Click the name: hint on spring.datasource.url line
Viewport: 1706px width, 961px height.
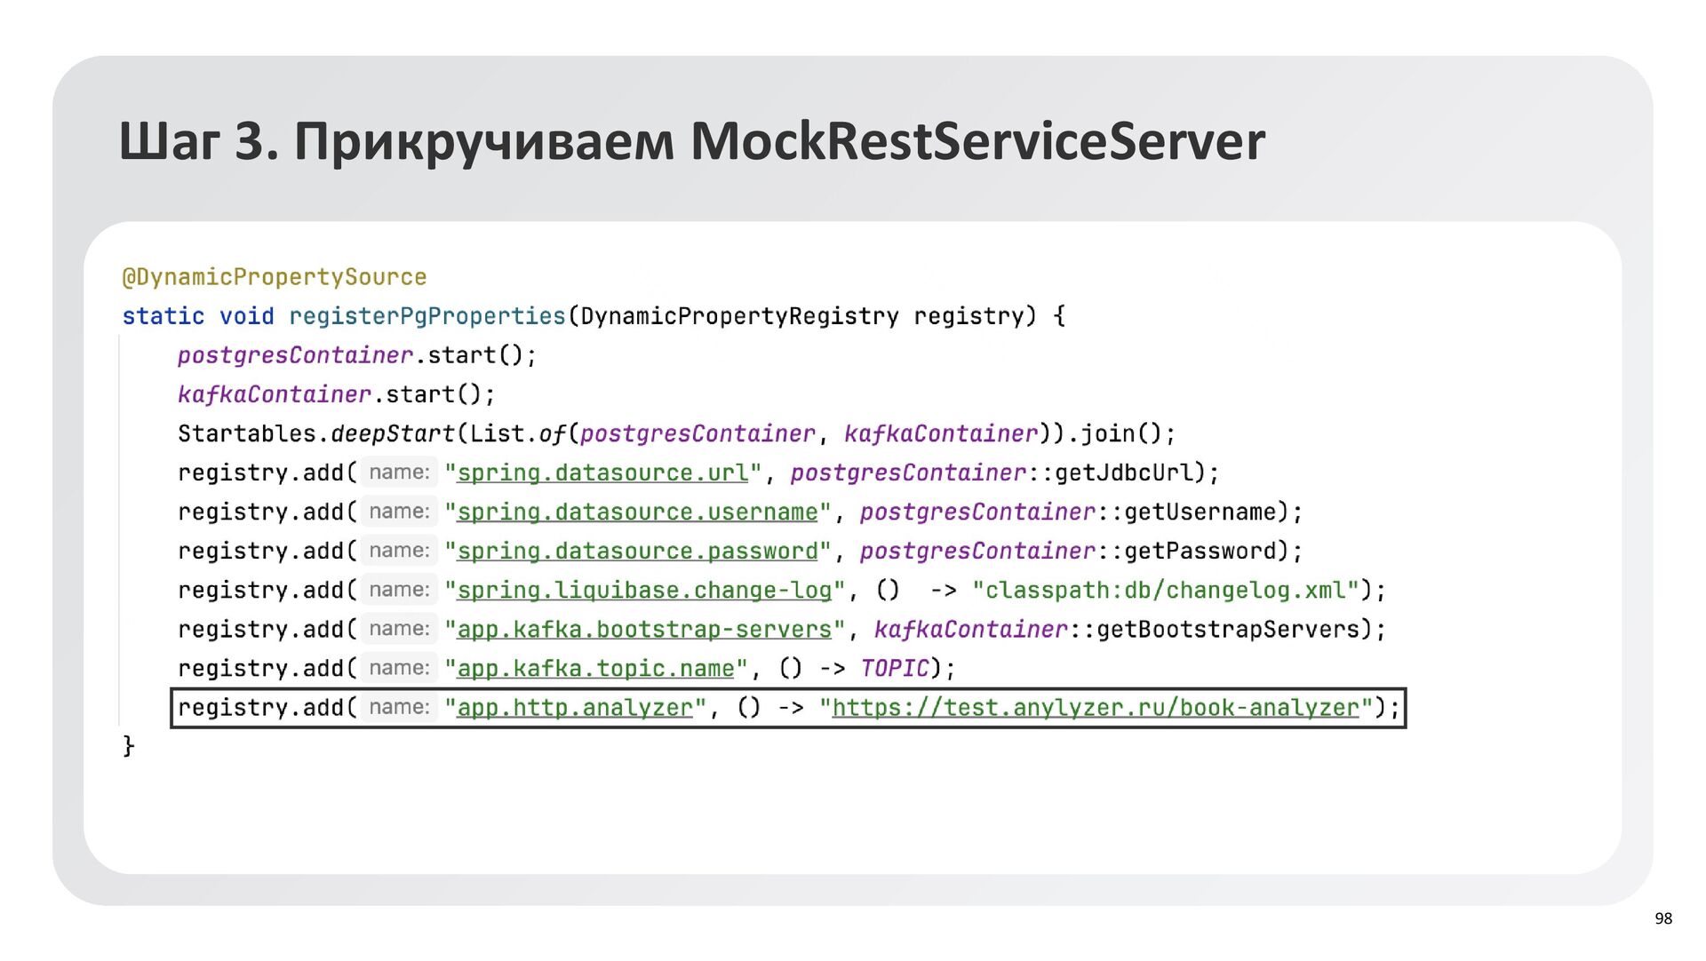(x=399, y=473)
